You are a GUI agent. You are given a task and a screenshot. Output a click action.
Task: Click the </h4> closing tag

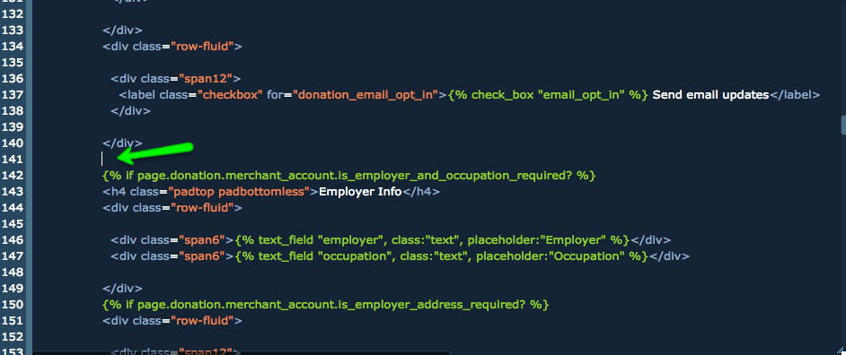point(421,192)
